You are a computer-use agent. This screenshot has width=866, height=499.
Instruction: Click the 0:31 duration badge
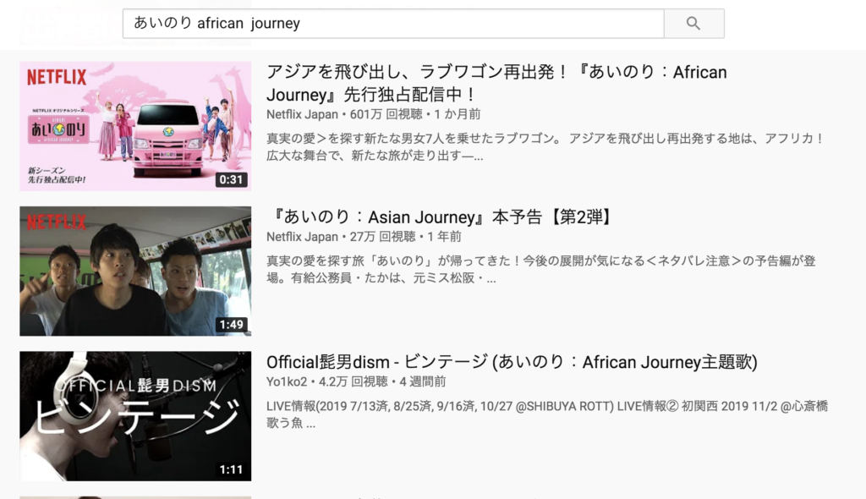click(231, 179)
